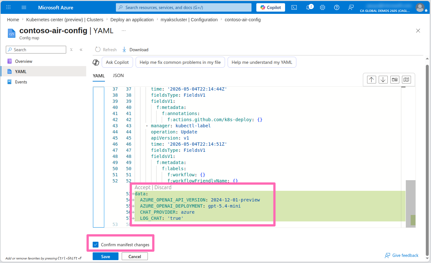431x263 pixels.
Task: Click the user account avatar
Action: click(420, 7)
